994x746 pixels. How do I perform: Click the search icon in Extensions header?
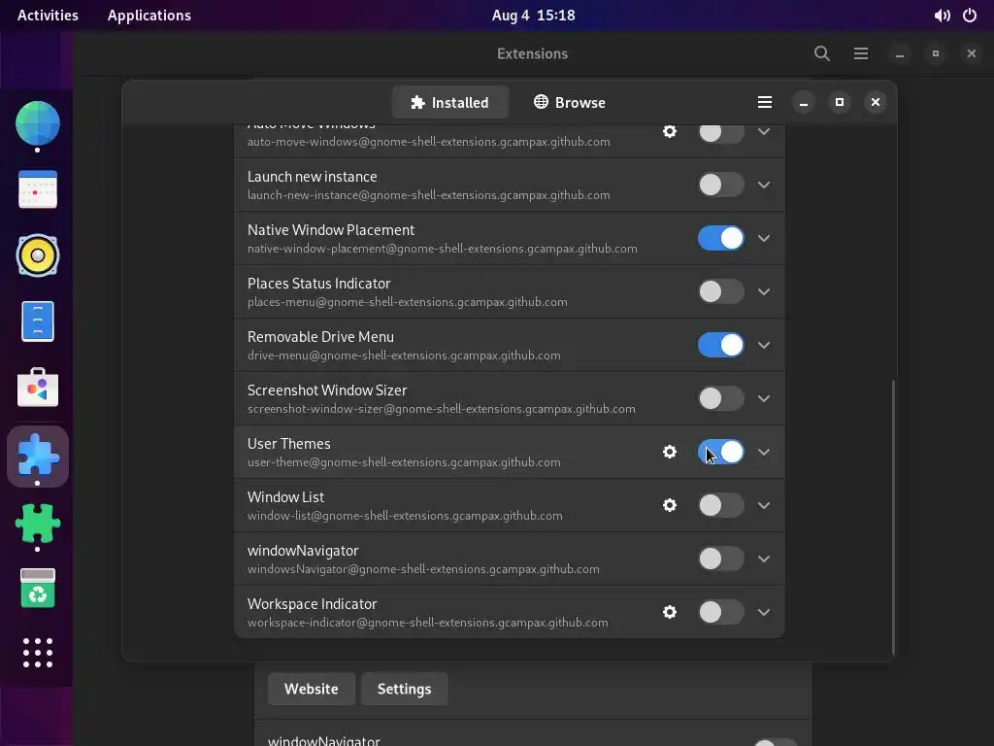[x=822, y=53]
